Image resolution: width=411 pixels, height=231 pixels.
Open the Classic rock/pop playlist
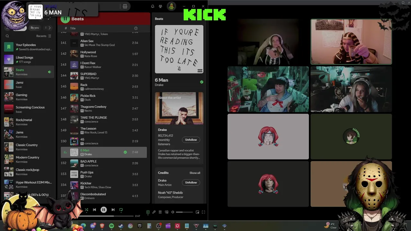tap(29, 172)
